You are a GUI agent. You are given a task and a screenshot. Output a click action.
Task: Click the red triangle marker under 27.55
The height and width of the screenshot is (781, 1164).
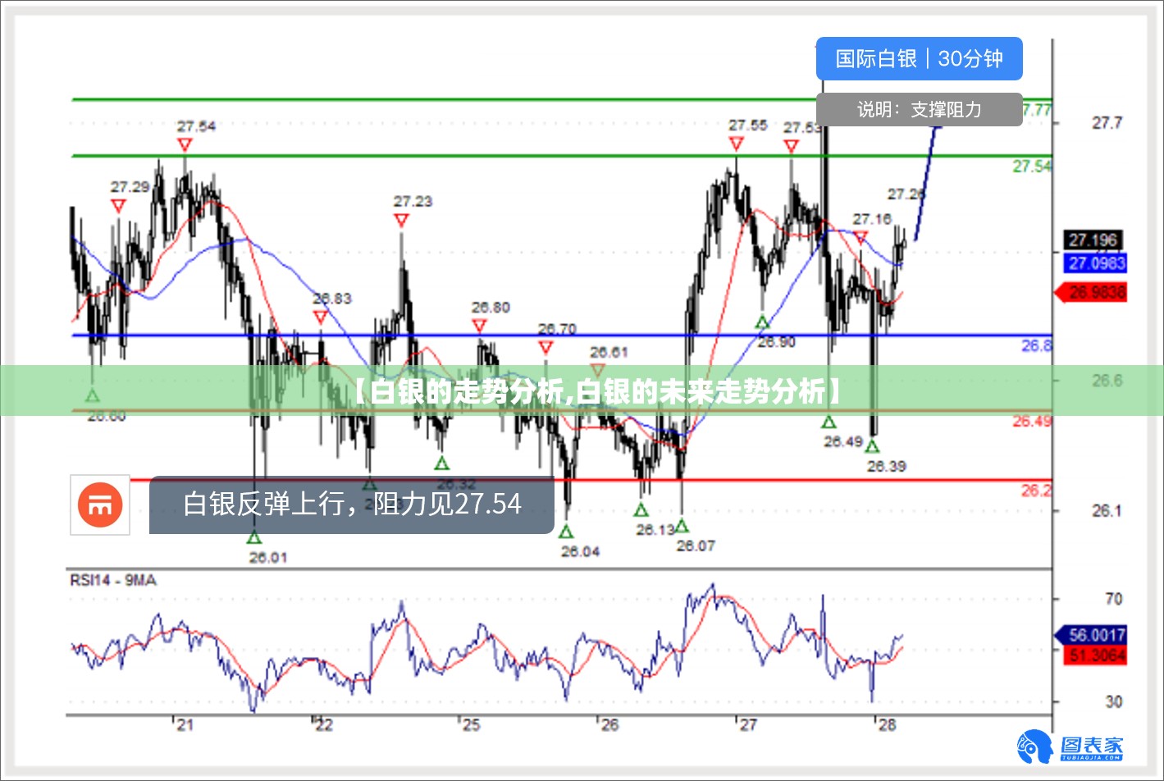pos(737,144)
